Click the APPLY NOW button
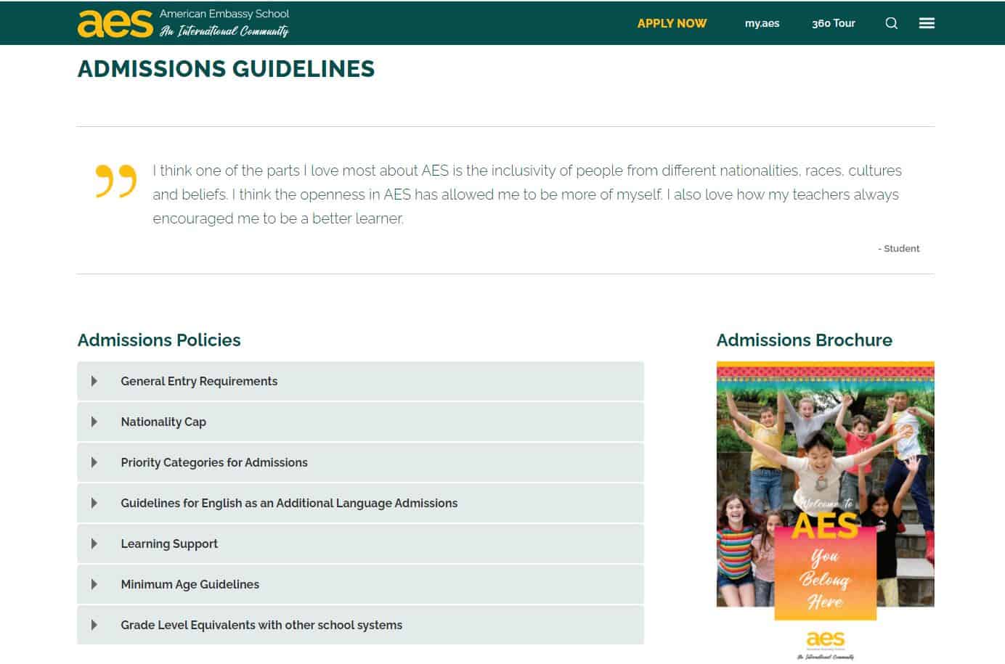The width and height of the screenshot is (1005, 664). [x=672, y=23]
